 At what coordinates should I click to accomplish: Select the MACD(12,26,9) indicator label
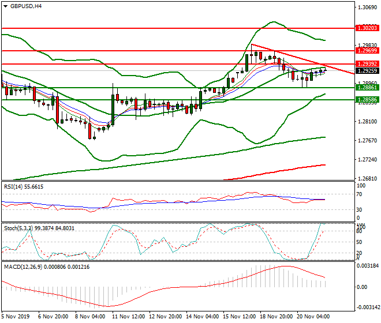pyautogui.click(x=47, y=267)
